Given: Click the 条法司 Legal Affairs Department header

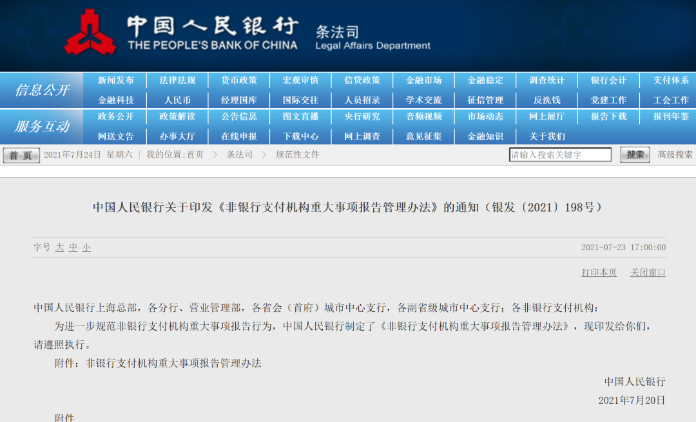Looking at the screenshot, I should point(373,38).
